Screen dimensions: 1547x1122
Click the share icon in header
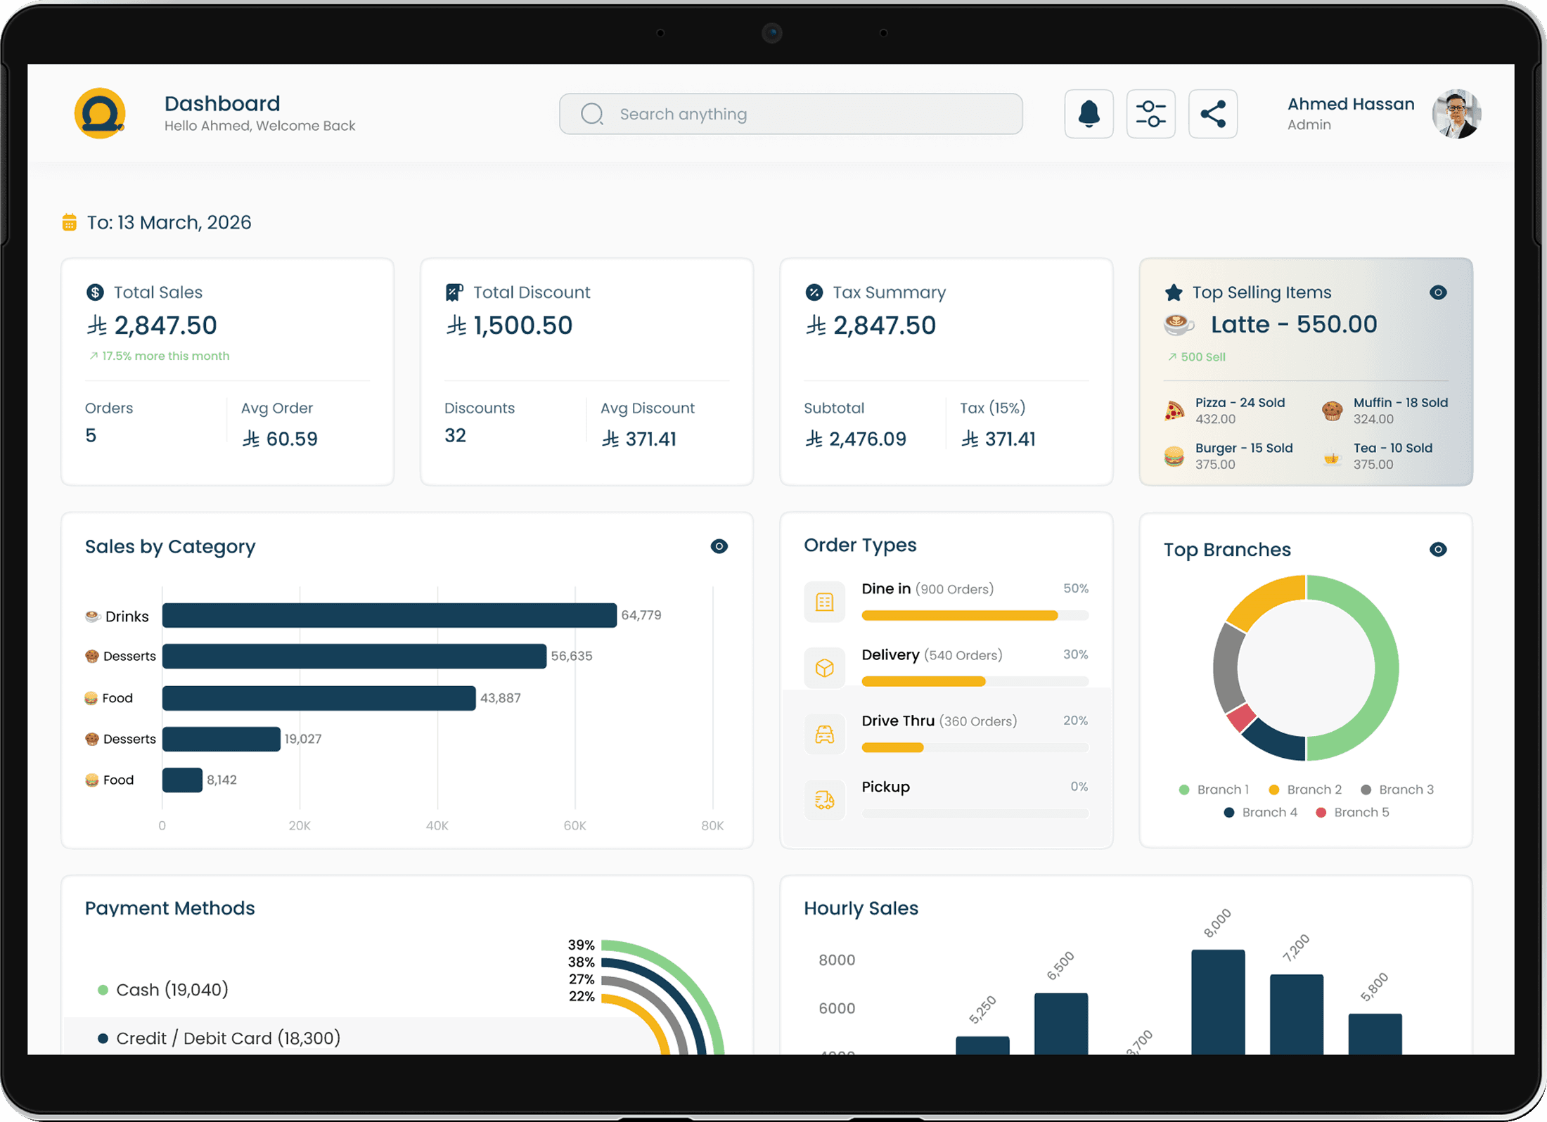(1212, 114)
